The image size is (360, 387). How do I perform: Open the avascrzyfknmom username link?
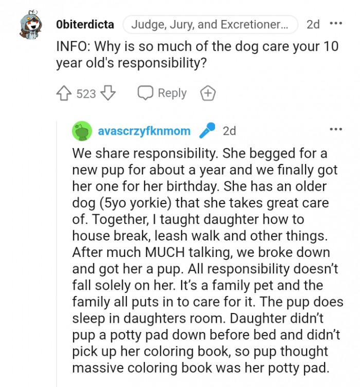[144, 131]
